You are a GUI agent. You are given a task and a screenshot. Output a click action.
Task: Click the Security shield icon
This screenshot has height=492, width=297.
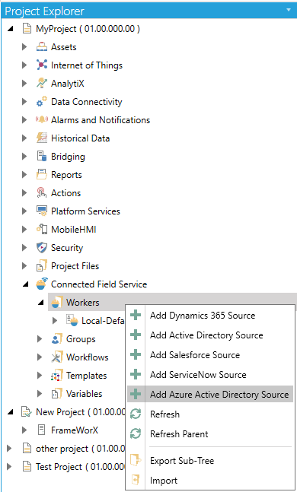(x=42, y=248)
